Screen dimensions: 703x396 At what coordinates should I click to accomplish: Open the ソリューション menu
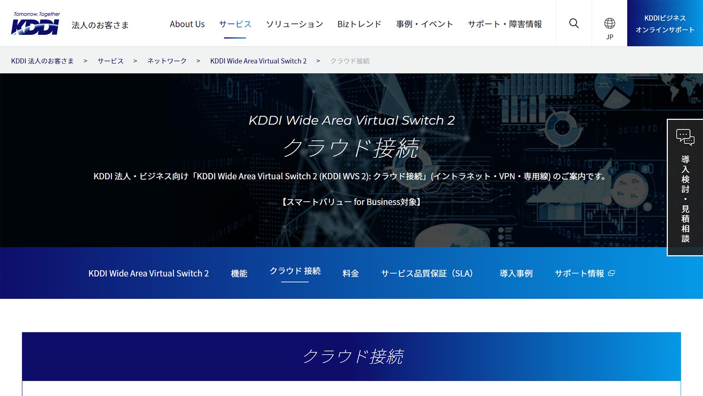coord(294,24)
